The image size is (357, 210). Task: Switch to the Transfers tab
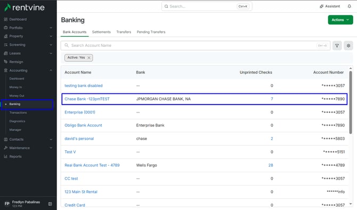pos(124,32)
